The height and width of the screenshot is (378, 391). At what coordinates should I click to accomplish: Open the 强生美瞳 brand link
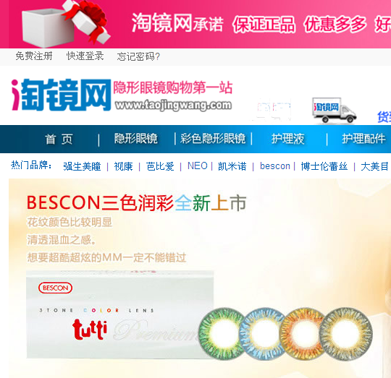(x=82, y=166)
